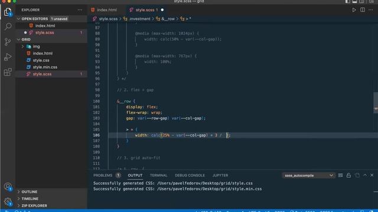Run the file with play icon
This screenshot has height=212, width=378.
coord(354,10)
